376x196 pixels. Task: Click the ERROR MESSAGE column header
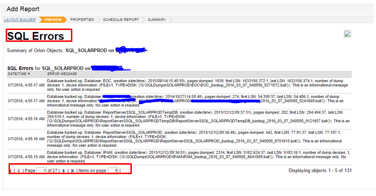(62, 74)
